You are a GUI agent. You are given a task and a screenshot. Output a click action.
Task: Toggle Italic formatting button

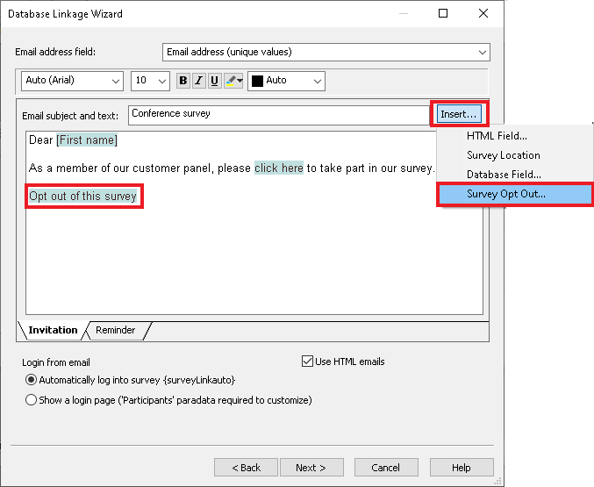199,81
